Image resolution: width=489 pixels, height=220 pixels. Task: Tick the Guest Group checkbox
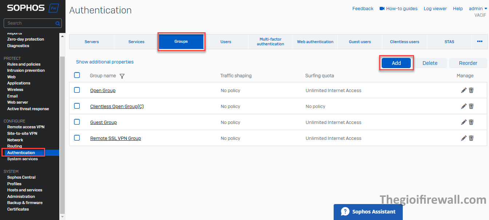point(77,122)
